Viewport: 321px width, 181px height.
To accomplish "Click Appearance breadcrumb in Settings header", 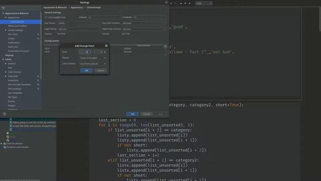I will (x=77, y=8).
